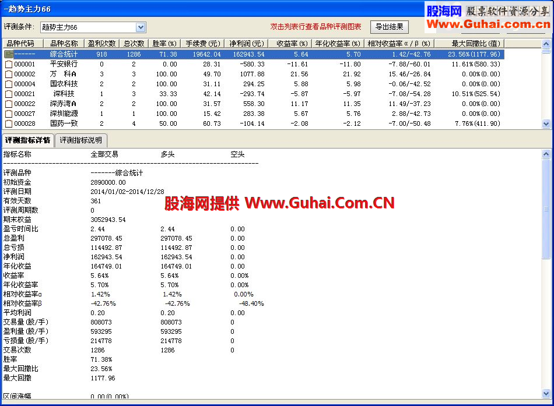Select the 评测指标详情 tab

pos(27,140)
